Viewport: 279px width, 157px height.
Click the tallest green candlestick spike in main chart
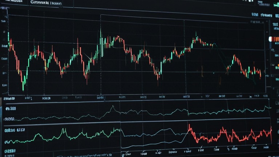pos(101,43)
